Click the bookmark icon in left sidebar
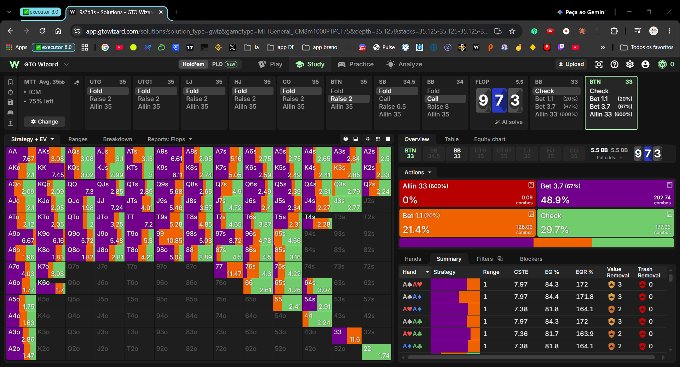Image resolution: width=680 pixels, height=367 pixels. [x=10, y=82]
